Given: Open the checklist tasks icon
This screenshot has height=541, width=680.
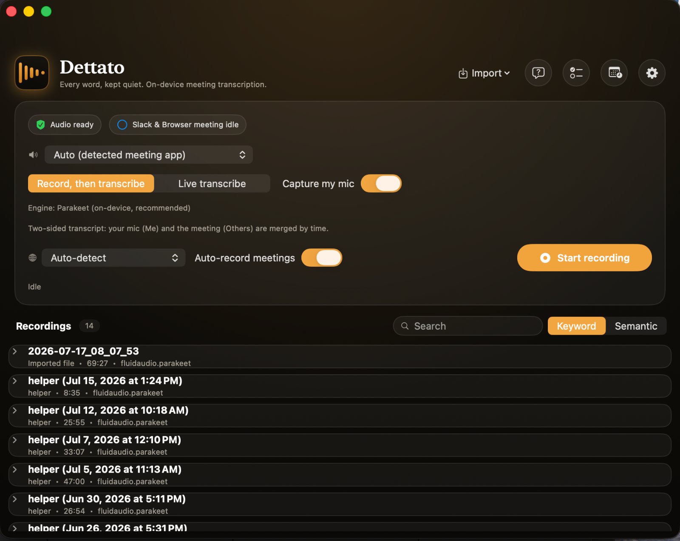Looking at the screenshot, I should coord(576,73).
